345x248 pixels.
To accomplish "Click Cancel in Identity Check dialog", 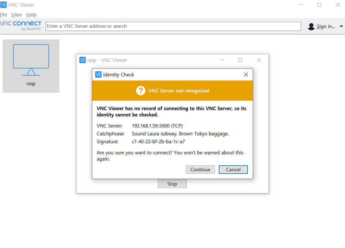I will coord(233,170).
